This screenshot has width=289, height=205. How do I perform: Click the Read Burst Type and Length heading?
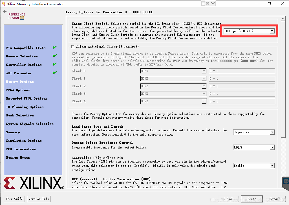point(98,127)
